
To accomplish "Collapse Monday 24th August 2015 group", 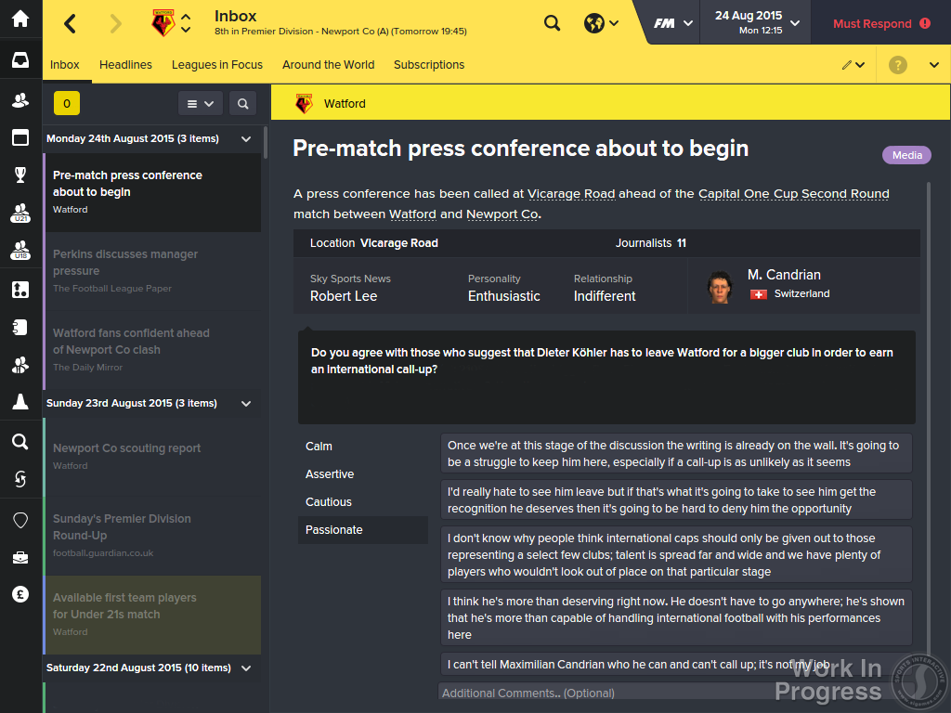I will coord(246,139).
